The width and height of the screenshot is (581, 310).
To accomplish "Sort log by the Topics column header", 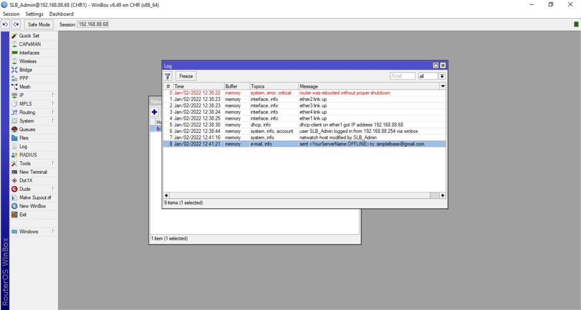I will (x=274, y=86).
